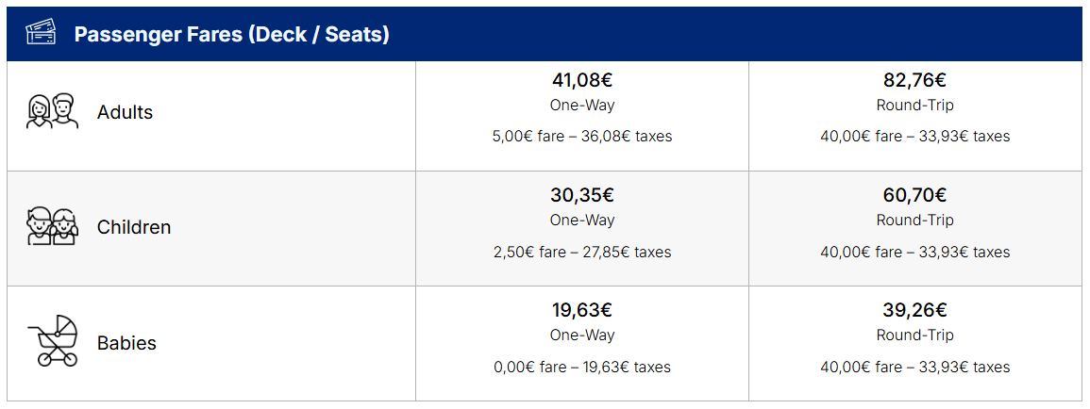This screenshot has height=409, width=1090.
Task: Click the Adults couple icon
Action: [52, 112]
